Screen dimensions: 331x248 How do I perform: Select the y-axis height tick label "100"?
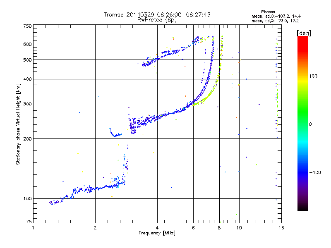point(27,199)
